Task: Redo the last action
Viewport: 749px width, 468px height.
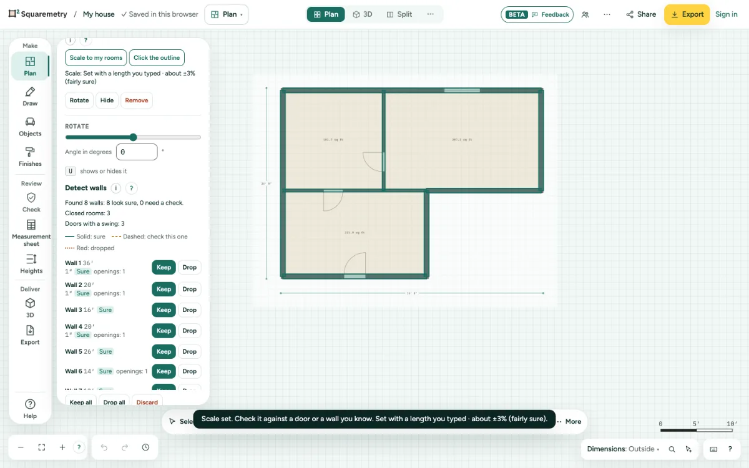Action: click(125, 447)
